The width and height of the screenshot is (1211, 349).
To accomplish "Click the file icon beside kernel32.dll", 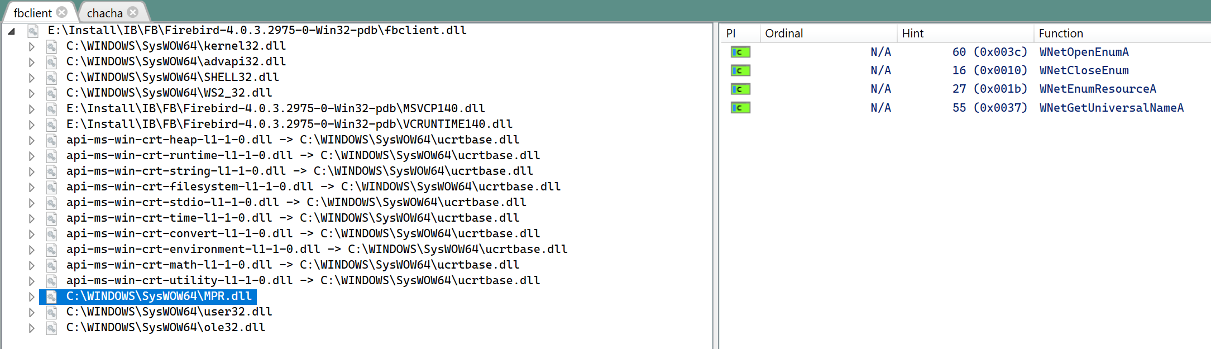I will tap(51, 46).
